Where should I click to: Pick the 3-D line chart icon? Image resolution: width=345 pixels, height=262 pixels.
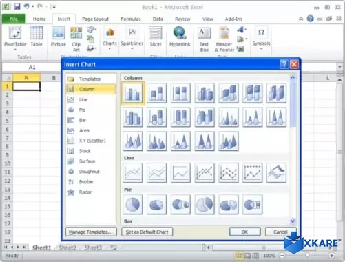(276, 173)
